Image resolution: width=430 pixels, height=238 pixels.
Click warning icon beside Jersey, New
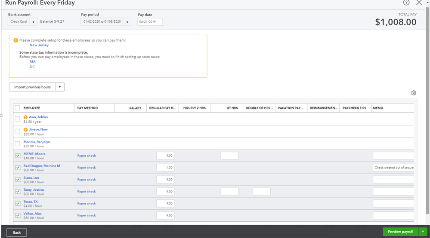click(25, 129)
